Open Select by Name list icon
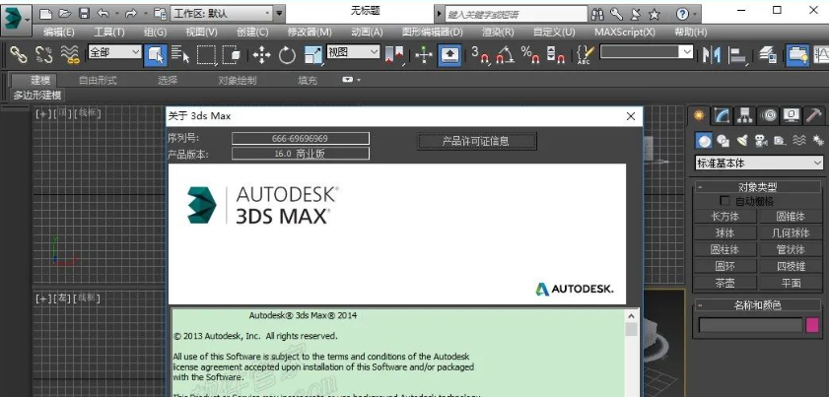 tap(180, 54)
